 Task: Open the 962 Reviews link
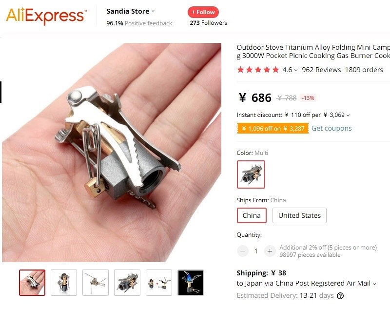pyautogui.click(x=321, y=70)
